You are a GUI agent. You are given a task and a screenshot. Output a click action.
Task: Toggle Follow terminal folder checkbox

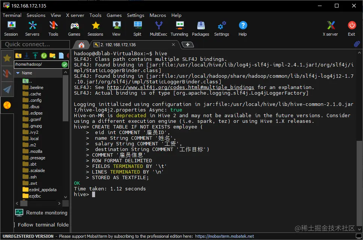[x=14, y=225]
